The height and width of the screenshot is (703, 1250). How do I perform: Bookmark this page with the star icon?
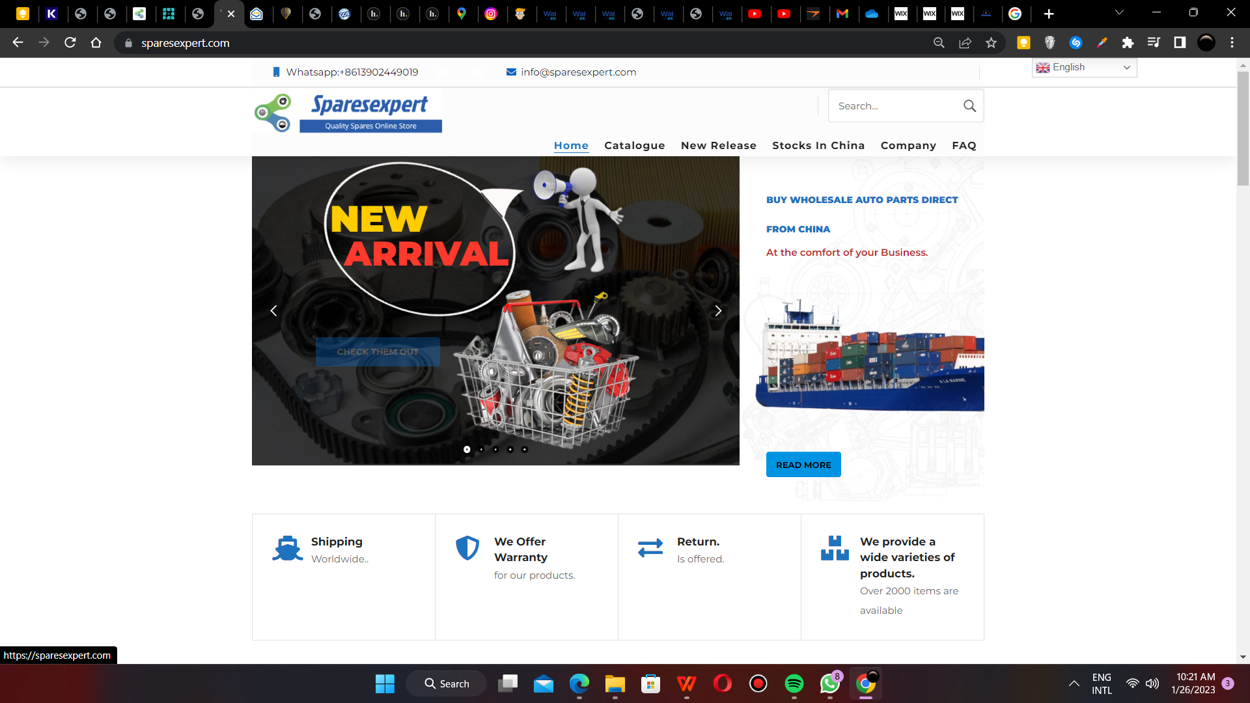[991, 43]
